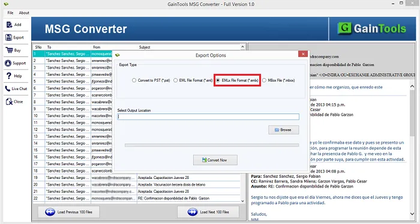Click the save icon on Convert Now

point(205,160)
